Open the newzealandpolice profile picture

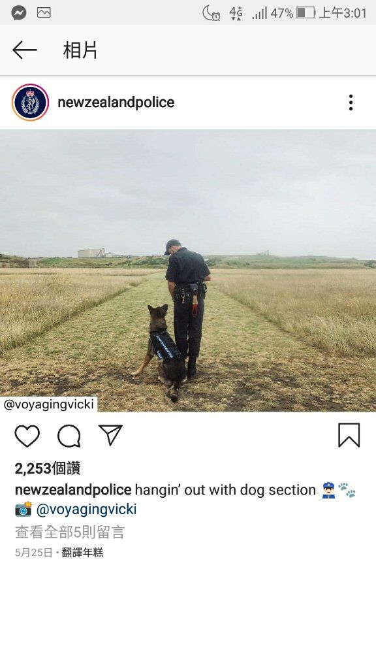pyautogui.click(x=30, y=103)
